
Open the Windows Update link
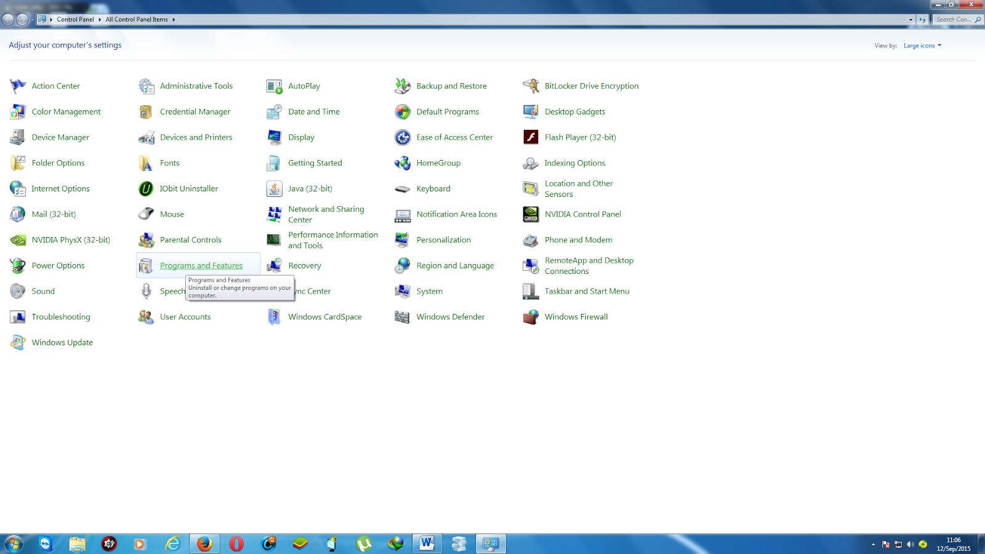click(x=62, y=343)
